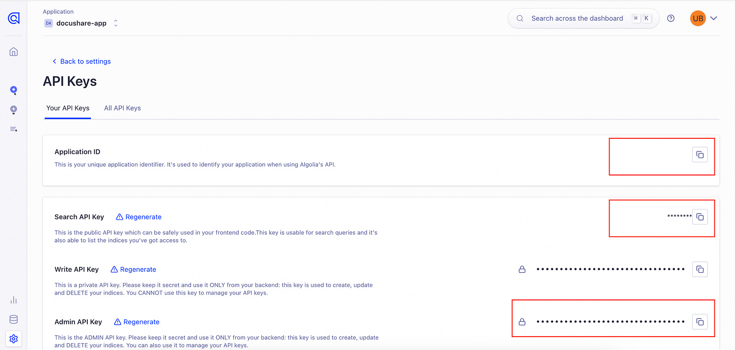This screenshot has width=735, height=350.
Task: Open the Home icon in the sidebar
Action: coord(14,51)
